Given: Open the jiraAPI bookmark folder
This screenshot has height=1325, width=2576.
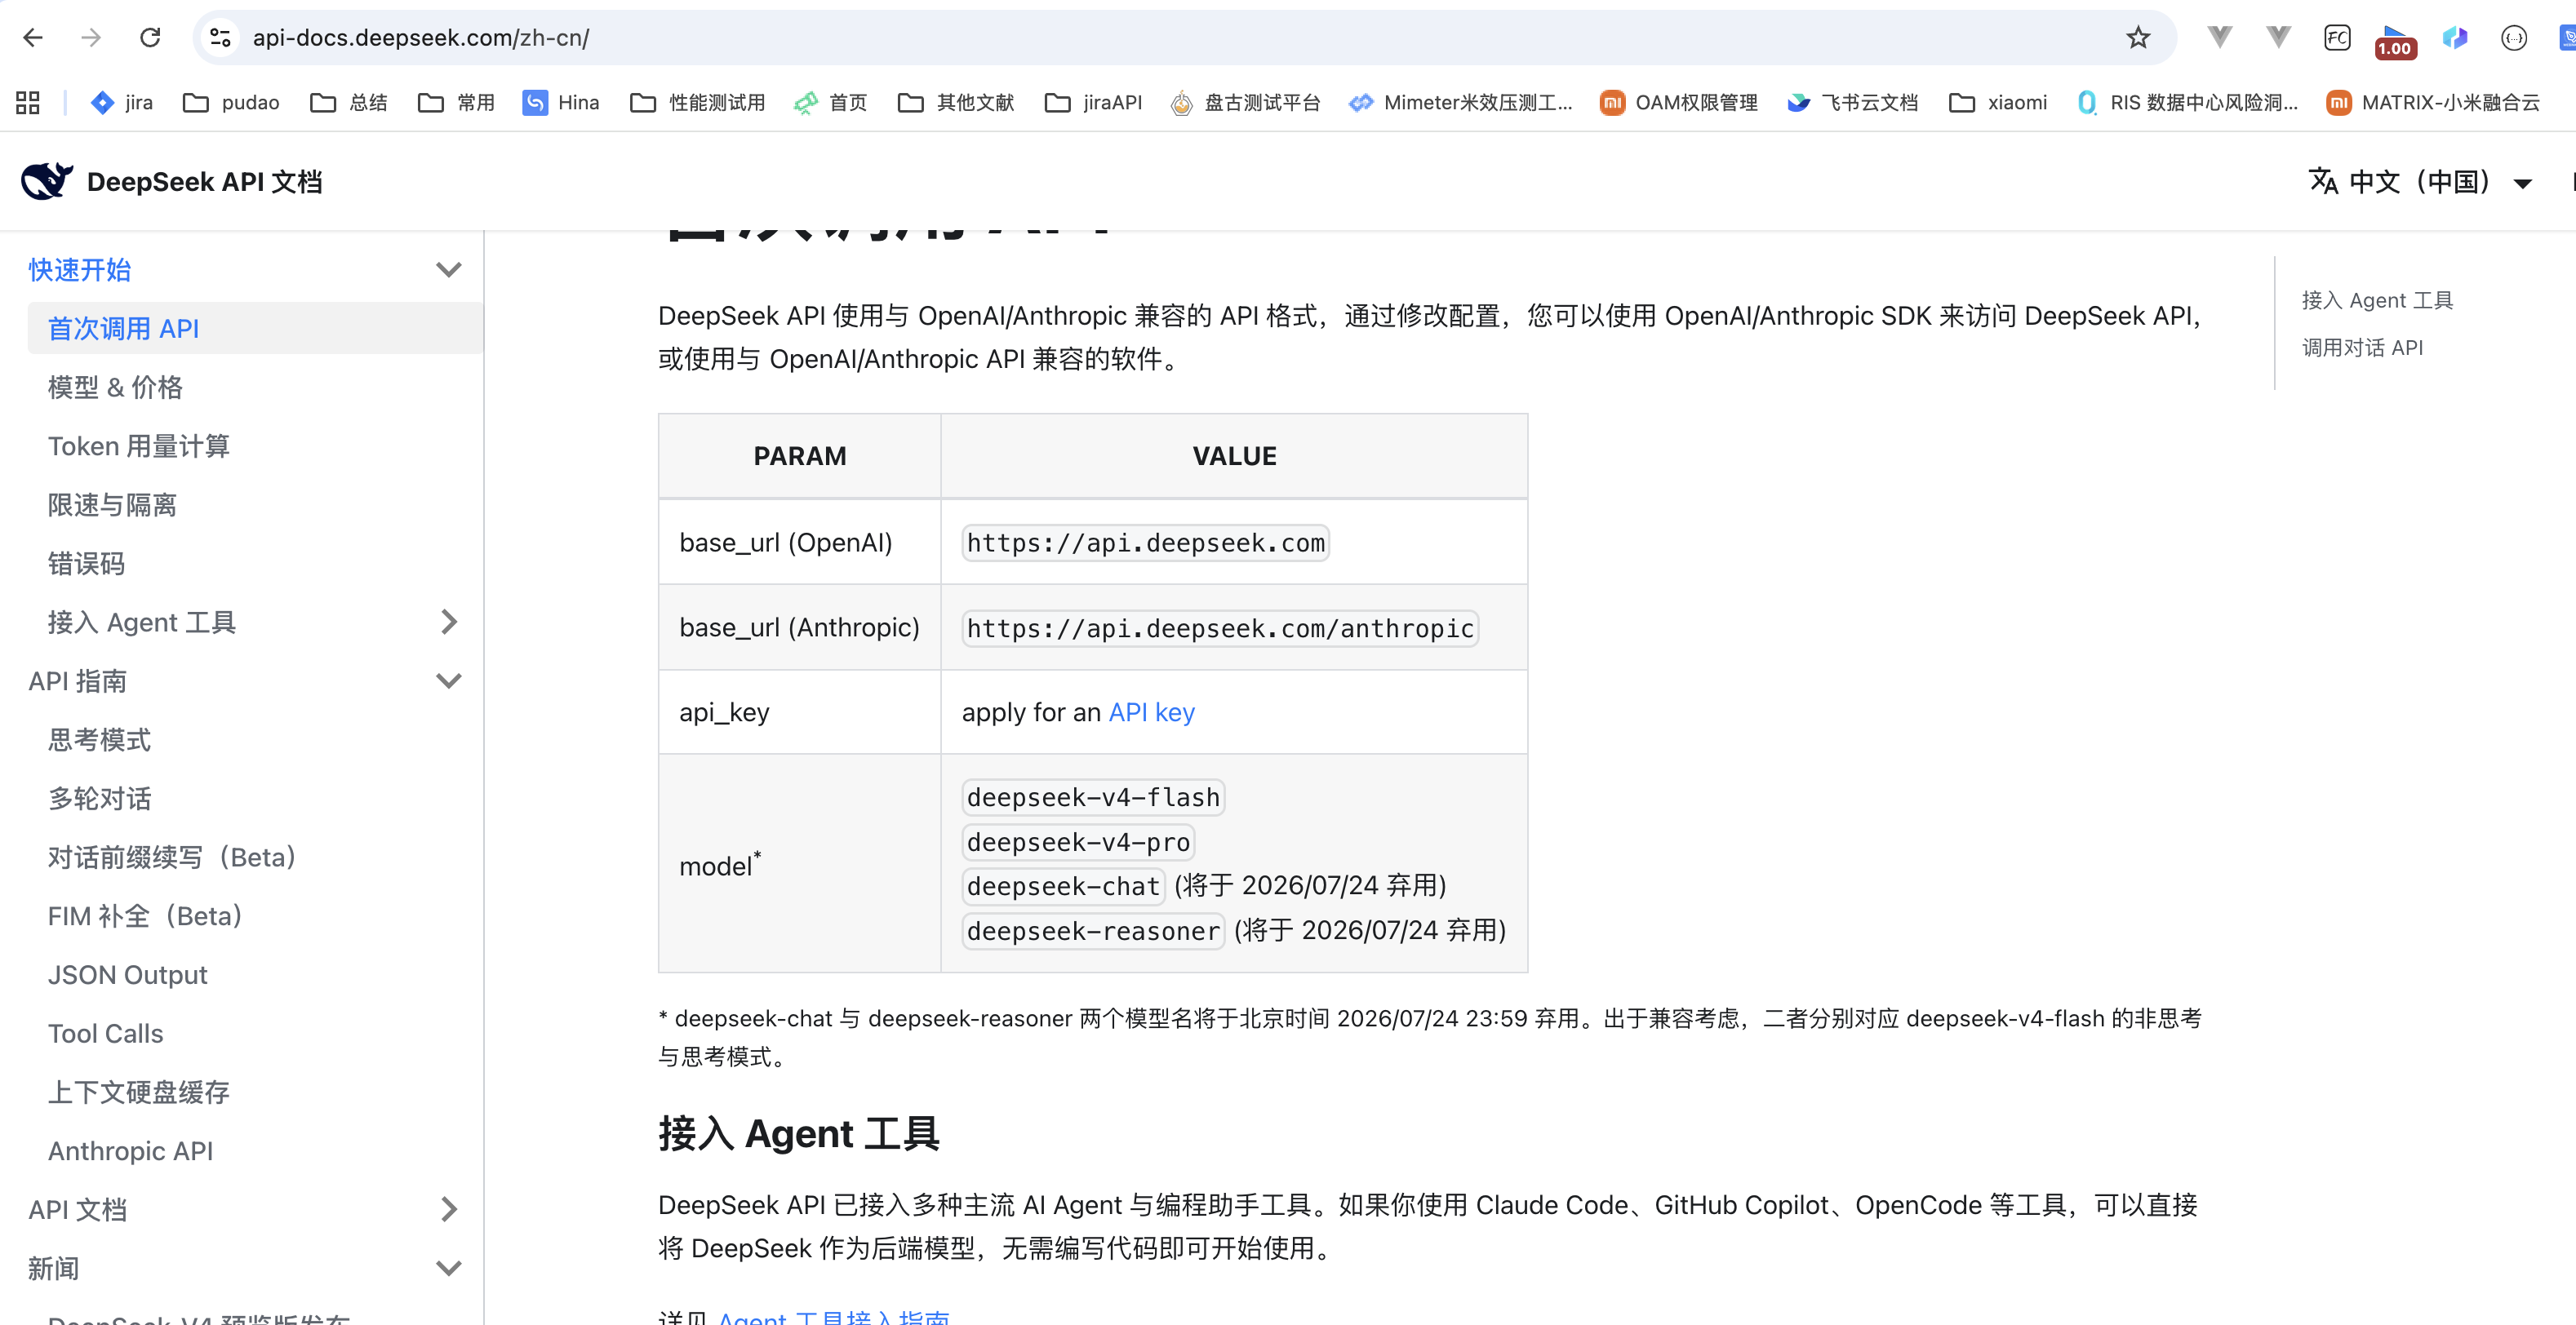Looking at the screenshot, I should [1093, 102].
